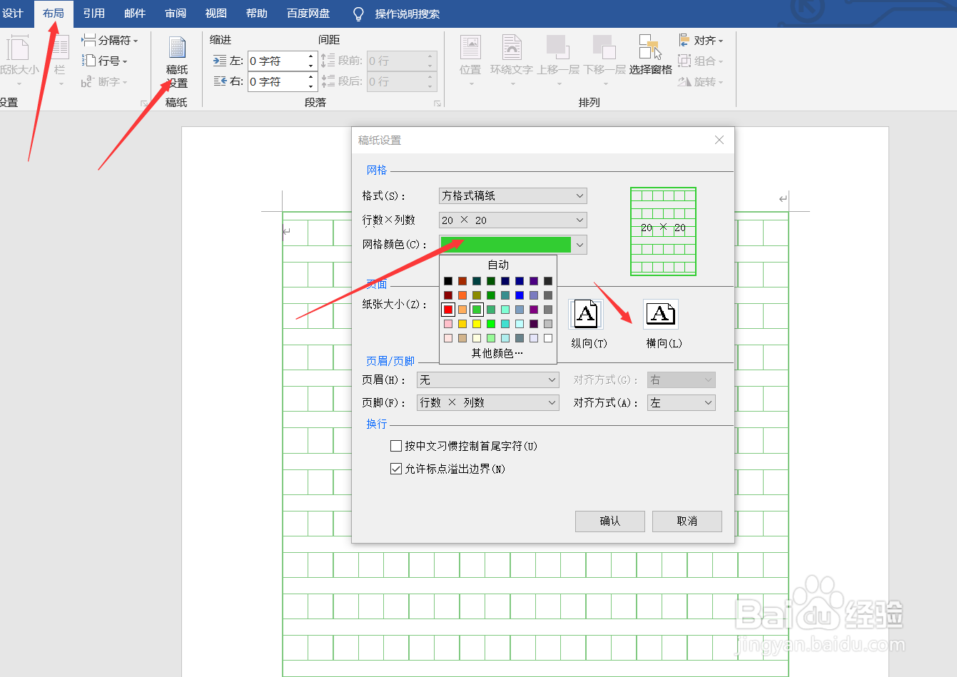Open the 分隔符 breaks menu
The image size is (957, 677).
109,40
